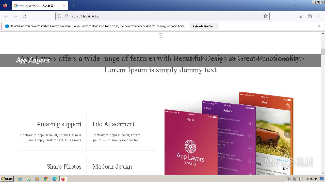Click the Share Photos heading
Viewport: 325px width, 182px height.
pyautogui.click(x=64, y=167)
